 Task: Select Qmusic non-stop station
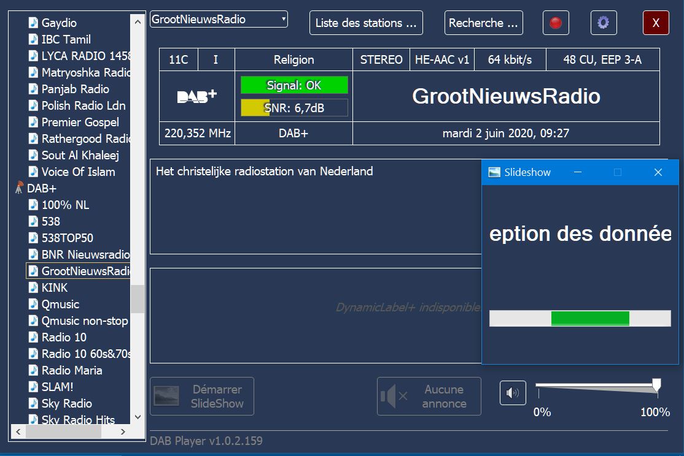point(85,321)
